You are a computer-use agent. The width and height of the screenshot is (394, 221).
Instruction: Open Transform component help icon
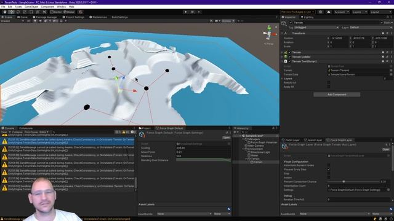(x=383, y=33)
